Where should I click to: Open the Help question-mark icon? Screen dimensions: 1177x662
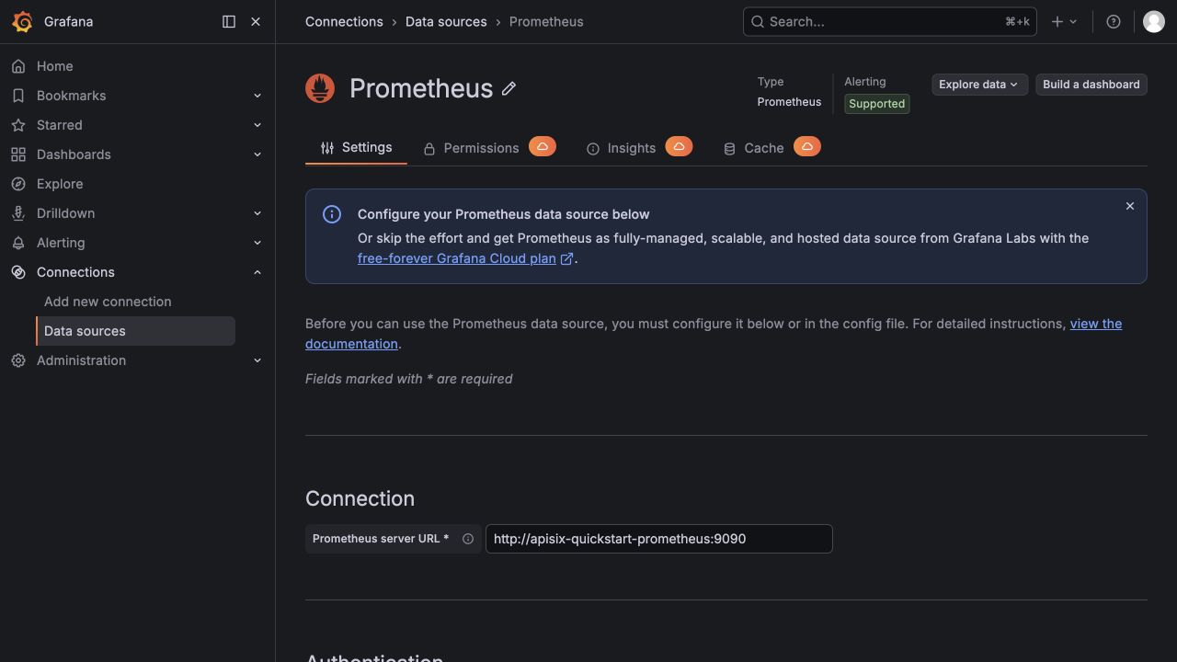1114,21
